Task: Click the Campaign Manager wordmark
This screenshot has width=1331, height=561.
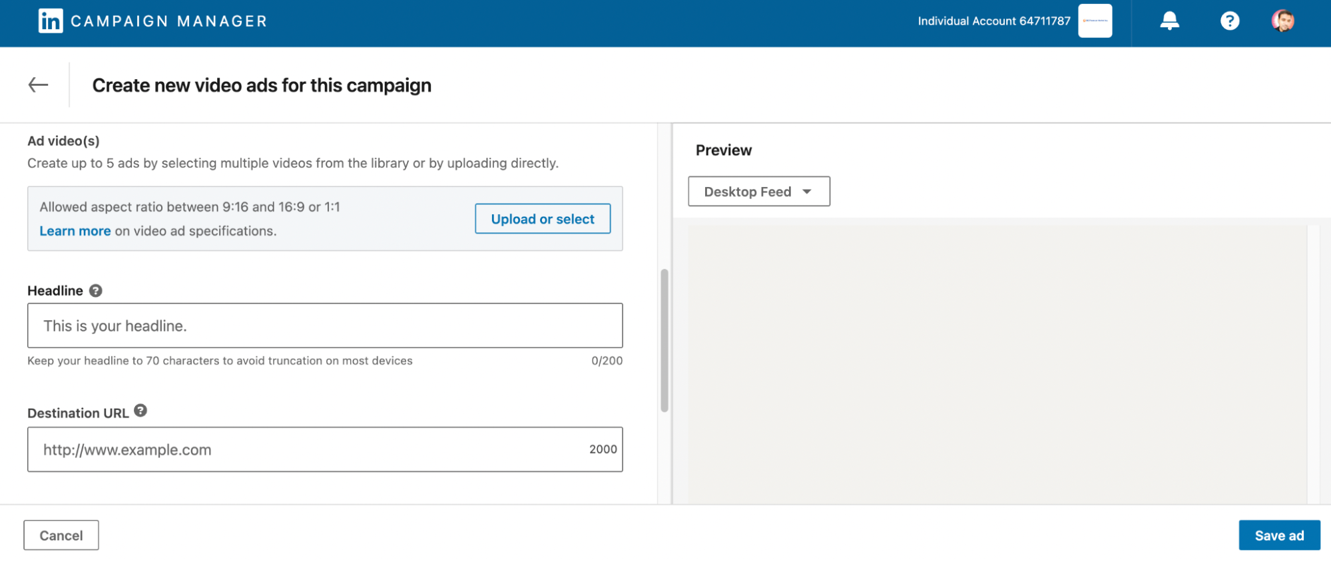Action: [x=169, y=21]
